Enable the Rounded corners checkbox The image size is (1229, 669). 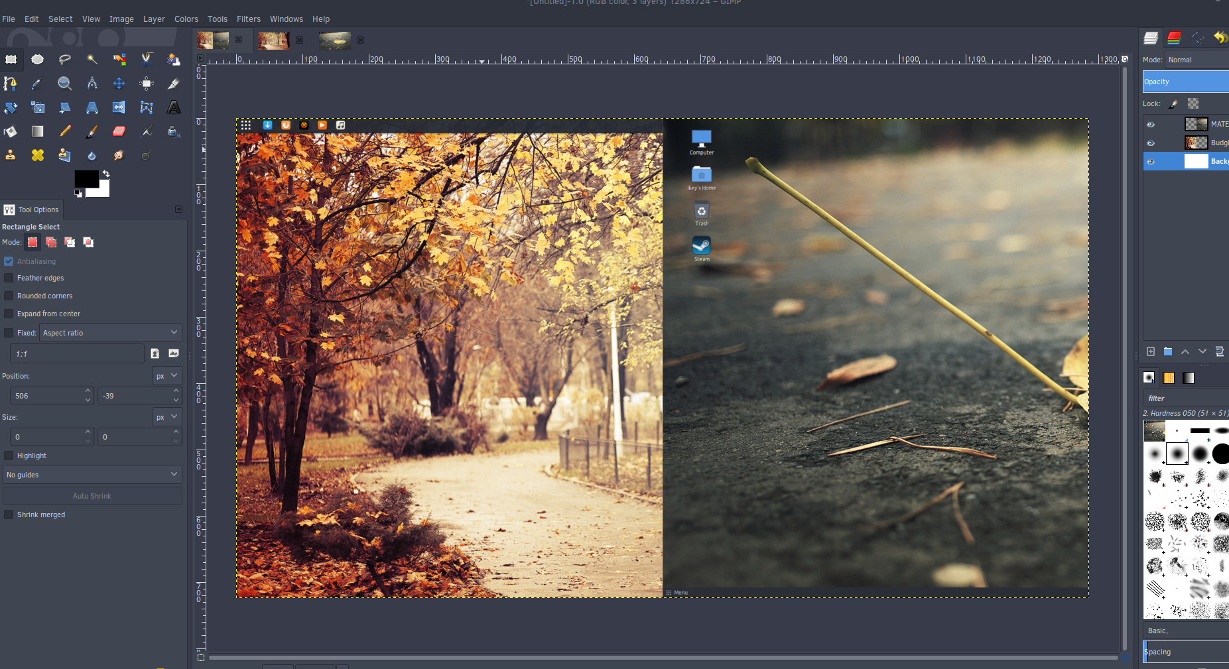click(9, 296)
